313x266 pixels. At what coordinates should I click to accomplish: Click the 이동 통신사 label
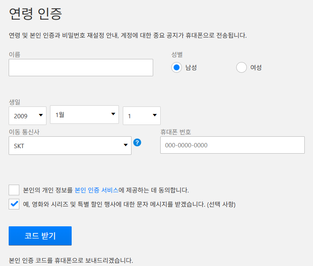tap(24, 132)
